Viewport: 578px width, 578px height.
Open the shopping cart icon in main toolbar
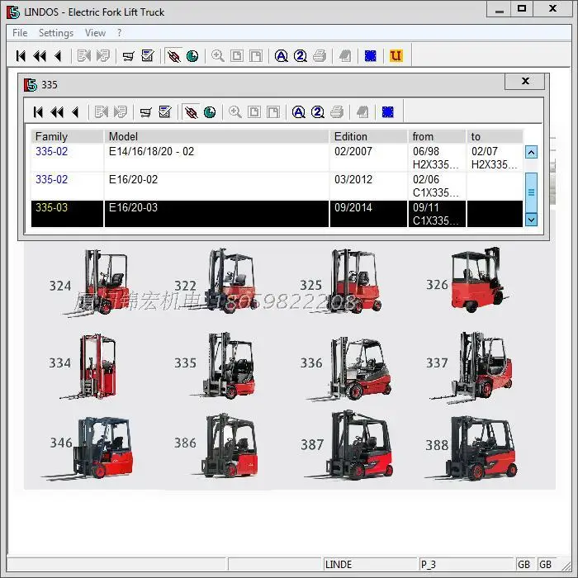pos(128,56)
